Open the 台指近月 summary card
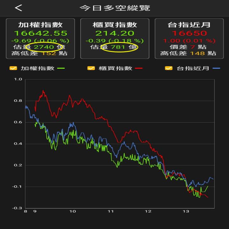Screen dimensions: 229x229 click(189, 38)
